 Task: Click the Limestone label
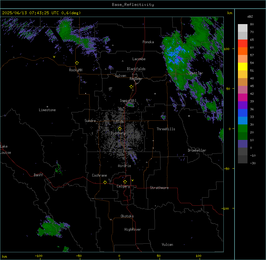47,110
